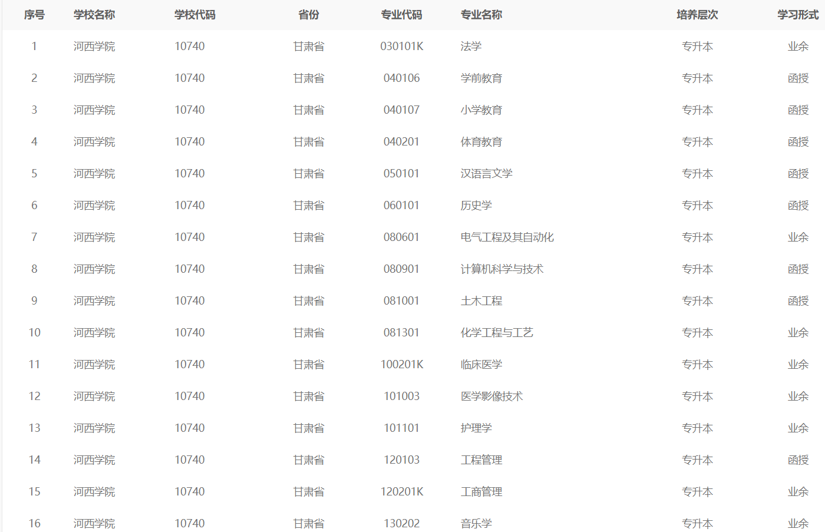The height and width of the screenshot is (532, 825).
Task: Click 业余 in the 电气工程及其自动化 row
Action: [x=798, y=237]
